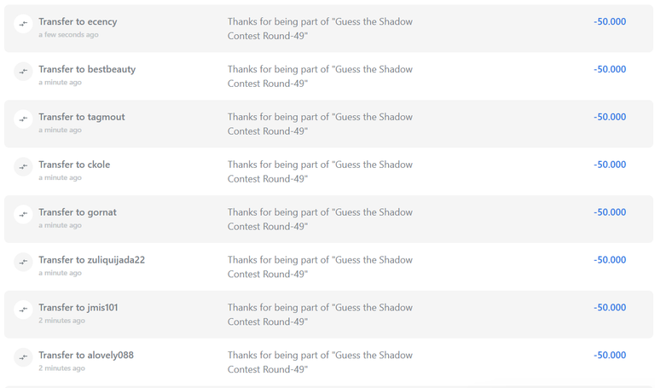Click 'a few seconds ago' timestamp
The height and width of the screenshot is (388, 655).
pos(68,35)
